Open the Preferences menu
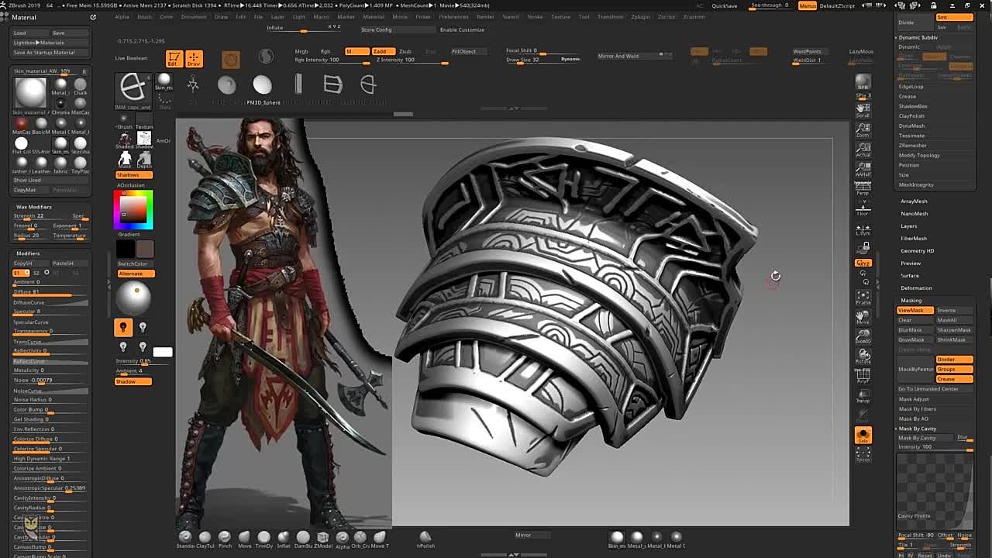The width and height of the screenshot is (992, 558). (453, 16)
